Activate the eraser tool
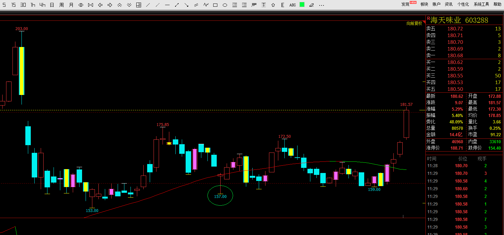The width and height of the screenshot is (504, 235). click(311, 5)
